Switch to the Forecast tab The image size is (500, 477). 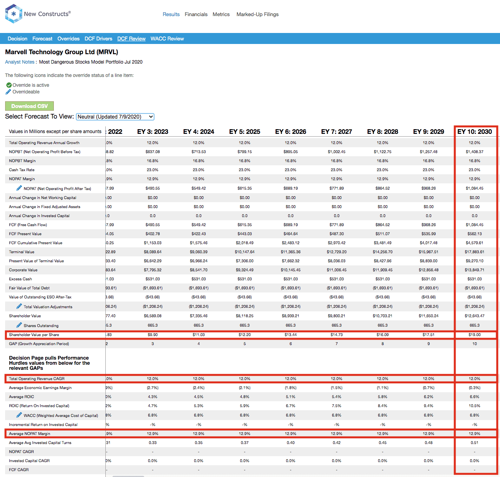point(42,39)
